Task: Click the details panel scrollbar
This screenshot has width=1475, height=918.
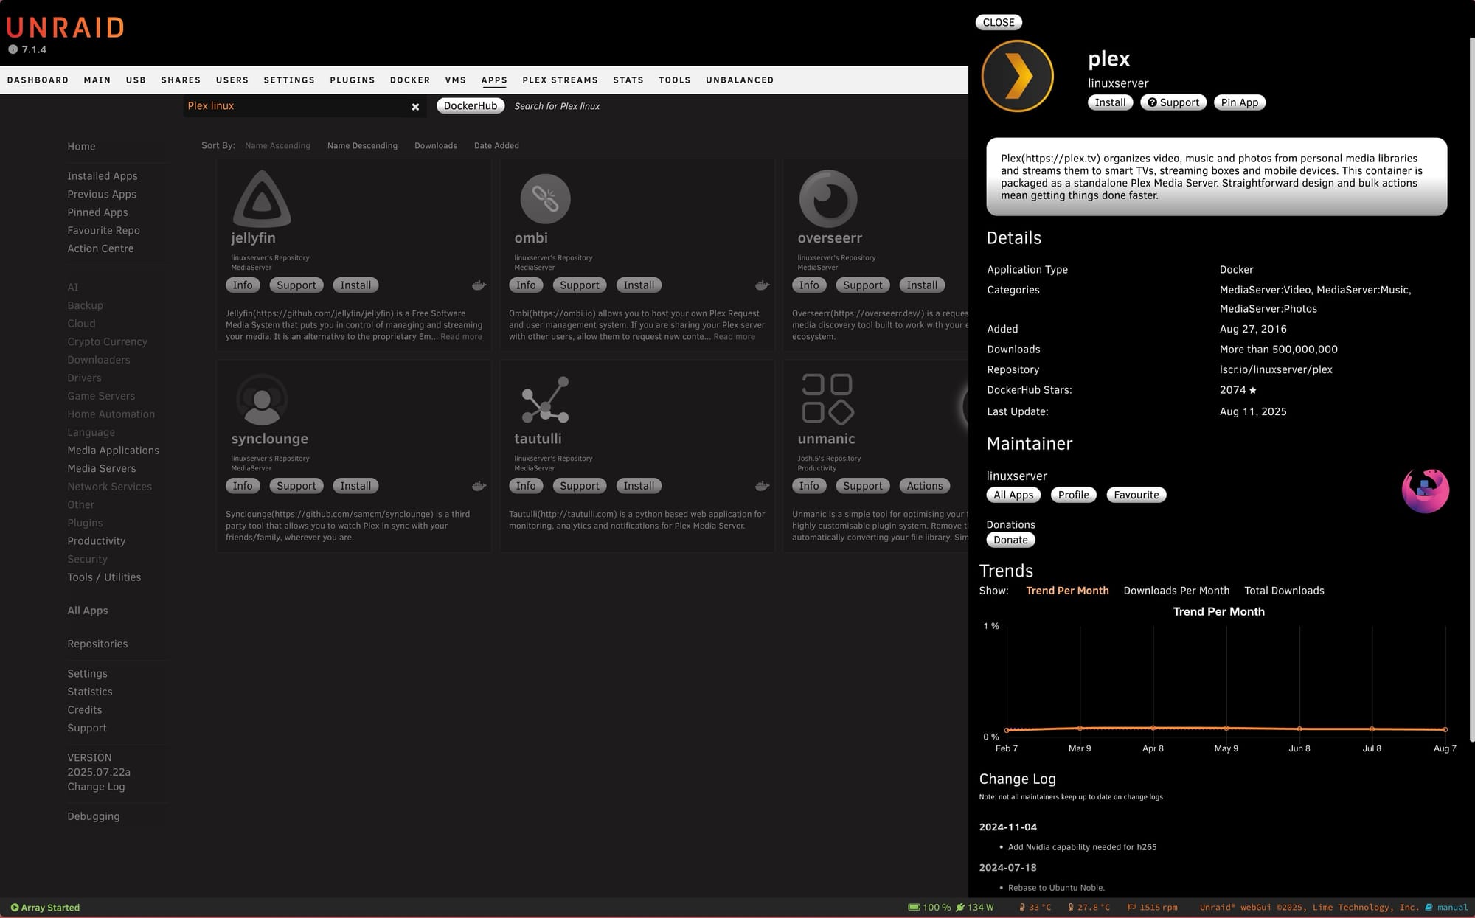Action: [1471, 389]
